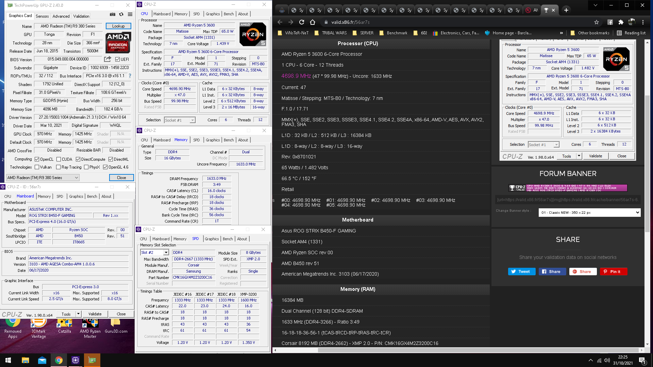
Task: Click the Tweet share button
Action: click(522, 272)
